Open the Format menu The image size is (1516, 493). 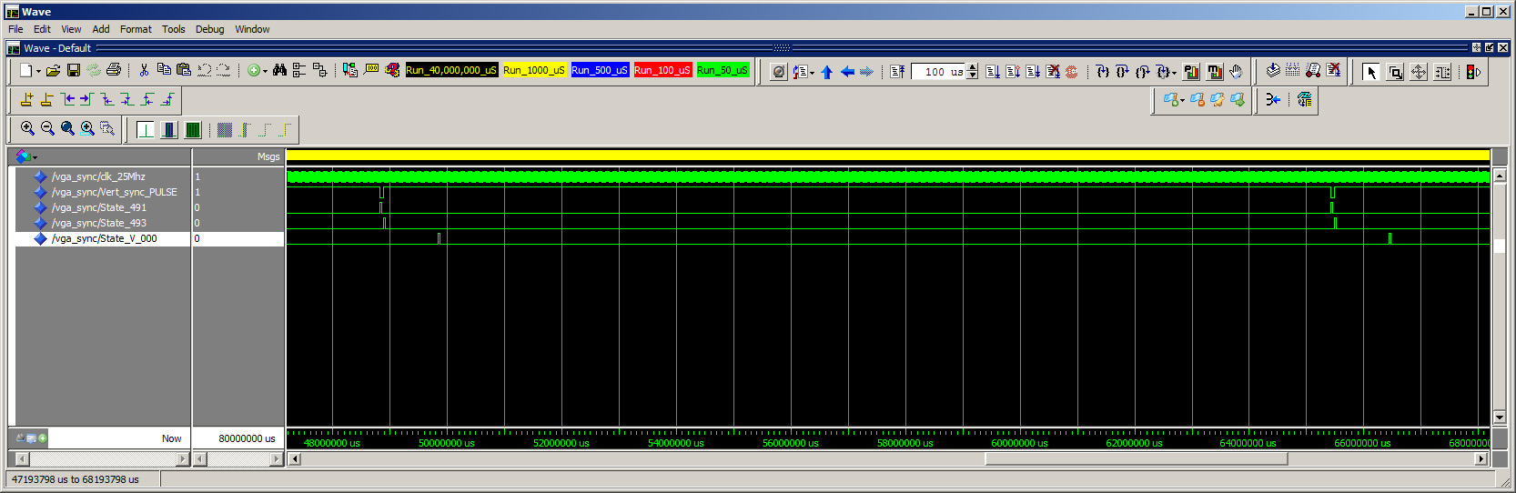[x=136, y=29]
